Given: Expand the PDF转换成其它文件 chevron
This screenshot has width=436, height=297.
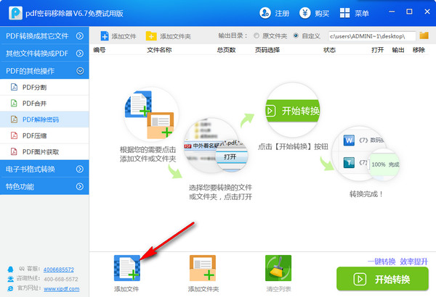Looking at the screenshot, I should (80, 35).
